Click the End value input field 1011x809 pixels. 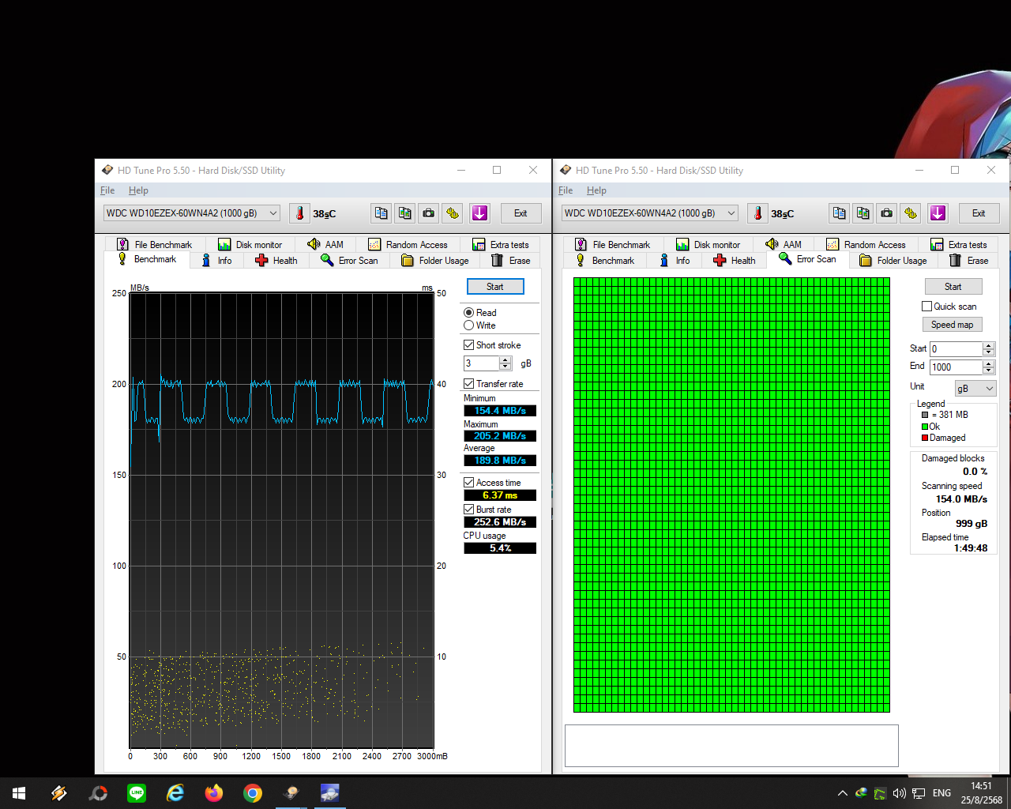coord(956,367)
